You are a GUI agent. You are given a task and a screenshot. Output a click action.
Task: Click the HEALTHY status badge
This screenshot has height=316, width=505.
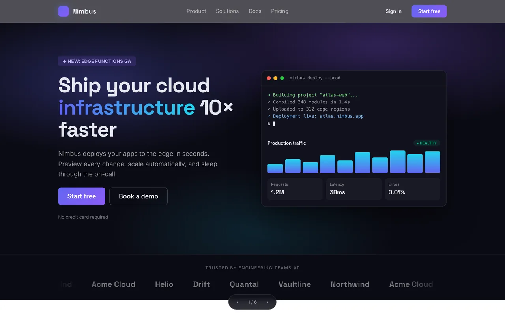tap(427, 143)
